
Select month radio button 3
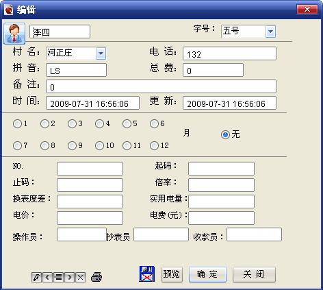[x=72, y=124]
